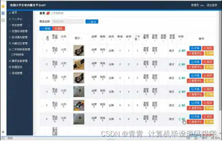
Task: Click the blue 查询 search button
Action: [92, 22]
